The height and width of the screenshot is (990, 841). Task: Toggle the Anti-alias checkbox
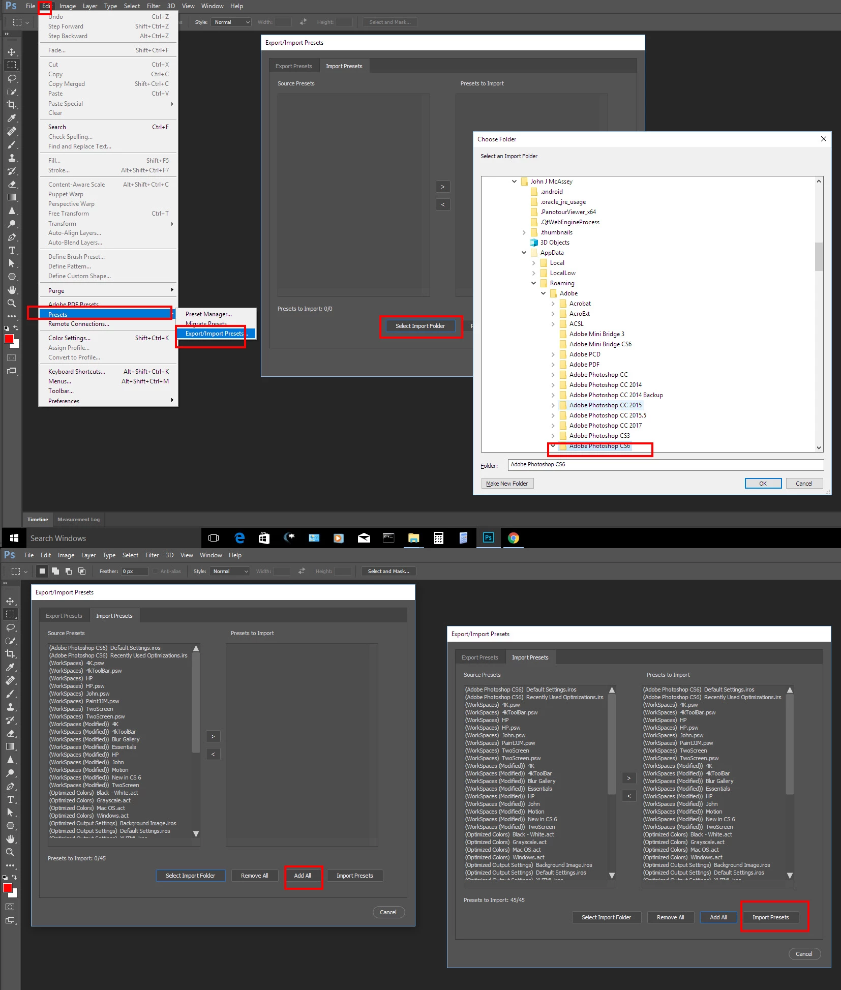pos(156,571)
